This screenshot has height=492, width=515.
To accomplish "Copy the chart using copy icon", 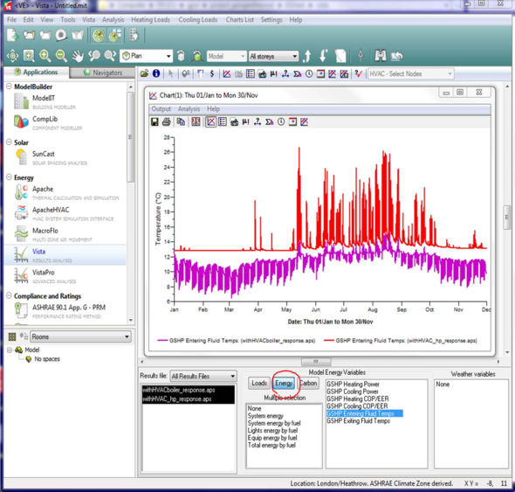I will coord(181,122).
